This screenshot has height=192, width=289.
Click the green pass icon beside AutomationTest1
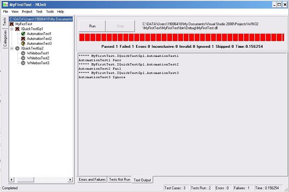point(23,33)
